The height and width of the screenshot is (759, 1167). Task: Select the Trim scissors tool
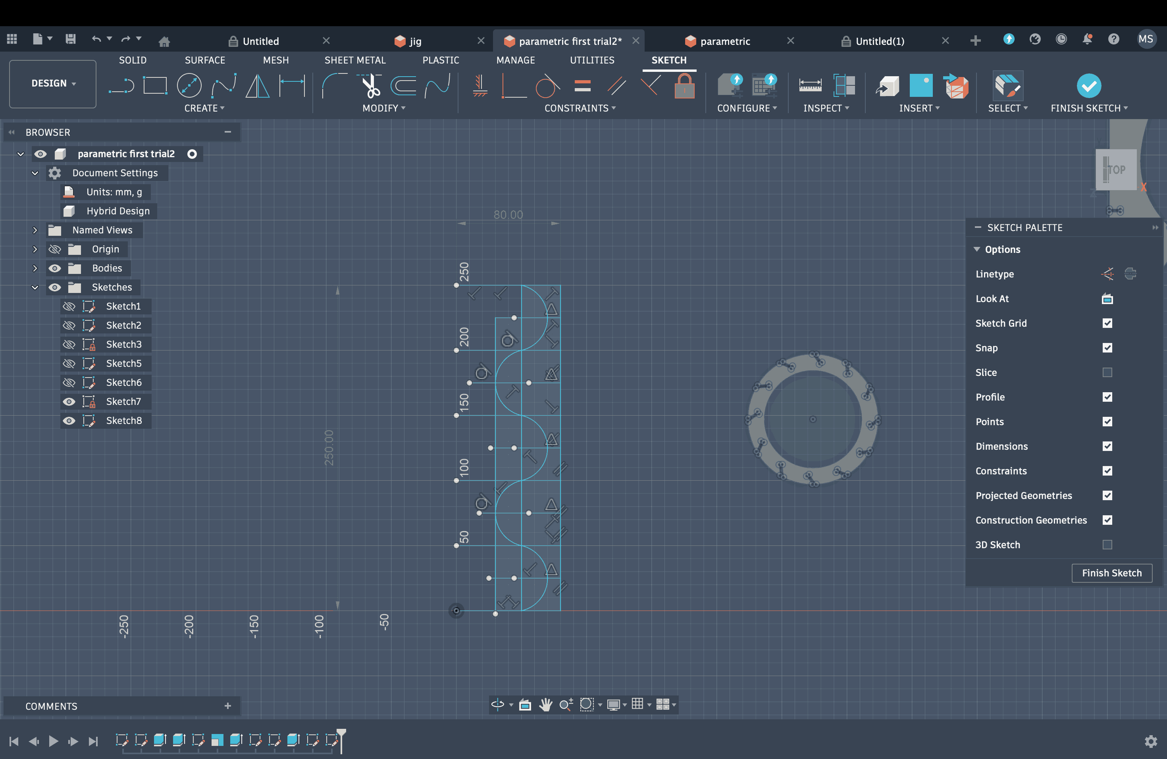(370, 86)
